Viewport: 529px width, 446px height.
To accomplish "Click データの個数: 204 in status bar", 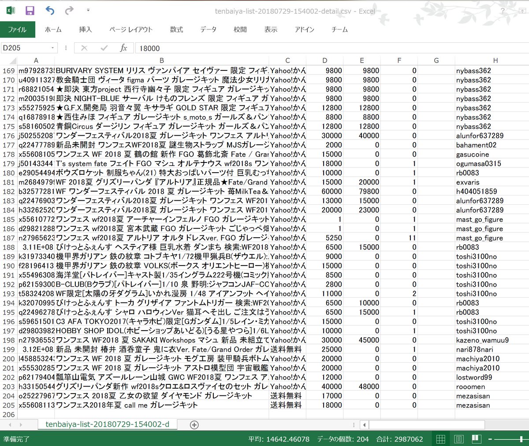I will 343,439.
